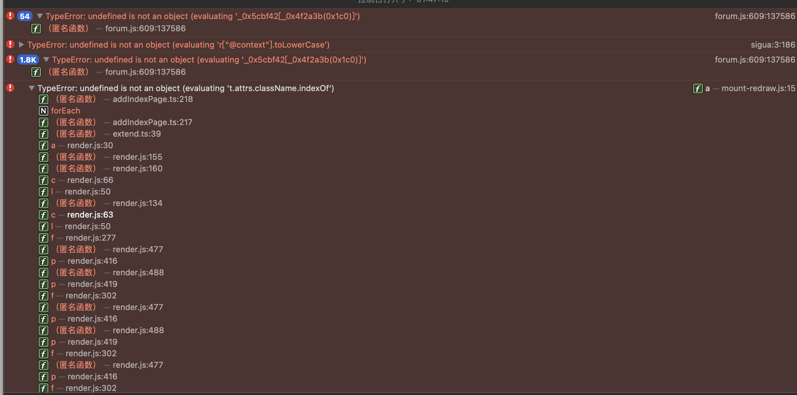Collapse the t.attrs.className.indexOf error trace
Image resolution: width=797 pixels, height=395 pixels.
click(32, 88)
